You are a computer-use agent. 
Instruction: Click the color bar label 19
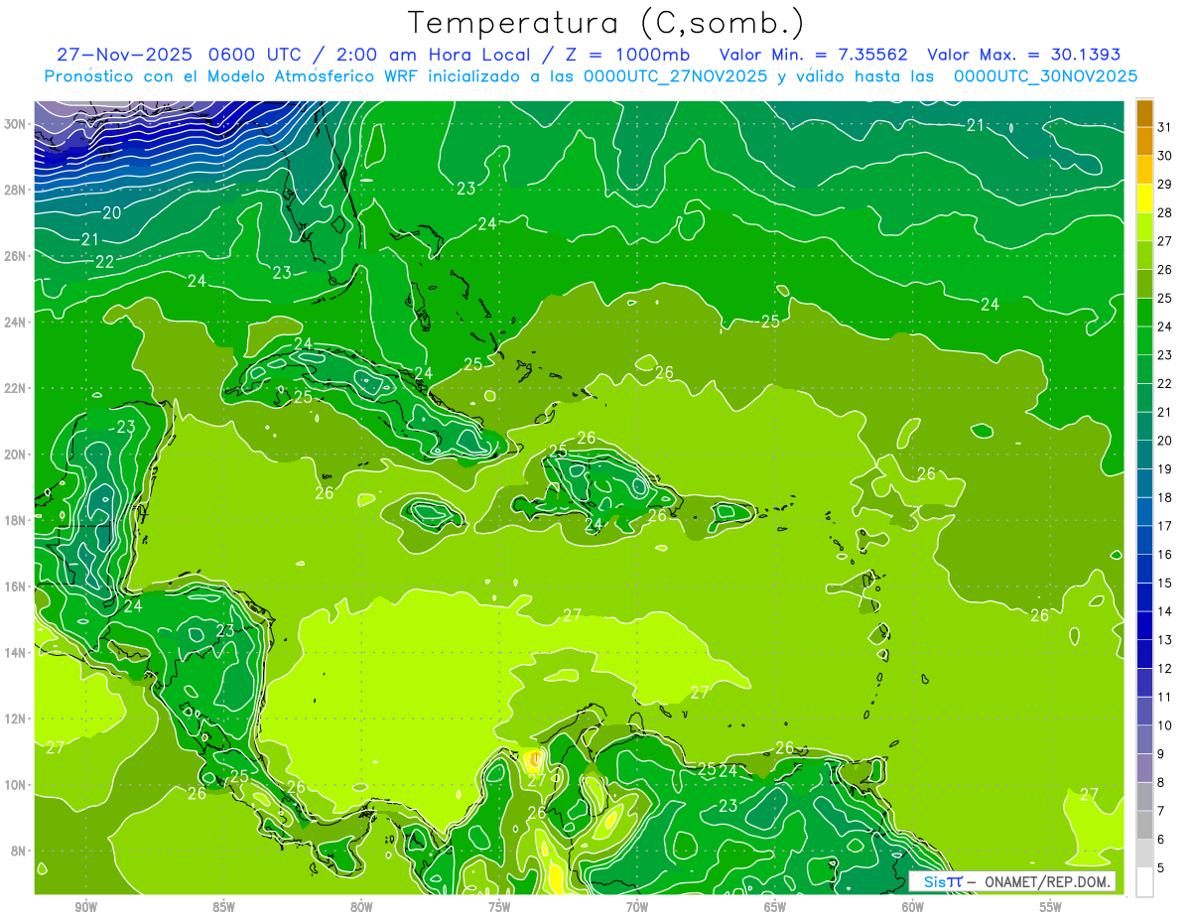coord(1164,468)
